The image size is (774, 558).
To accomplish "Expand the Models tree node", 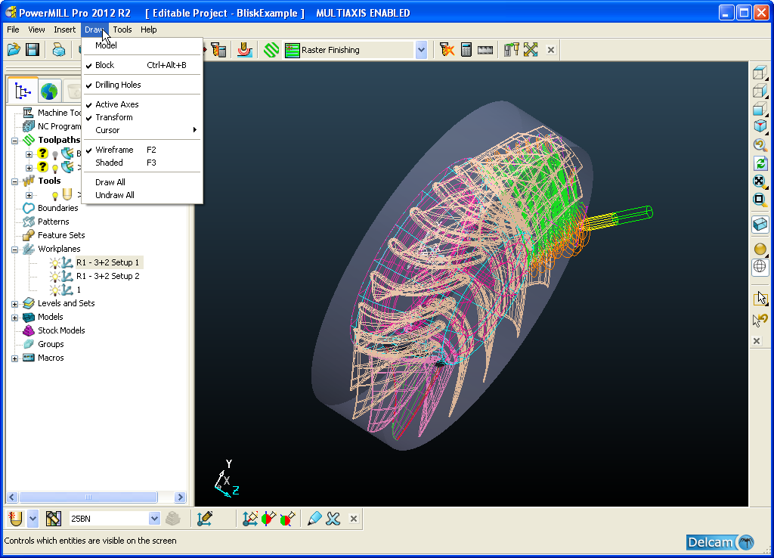I will point(15,318).
